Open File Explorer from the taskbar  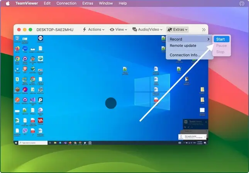(55, 143)
